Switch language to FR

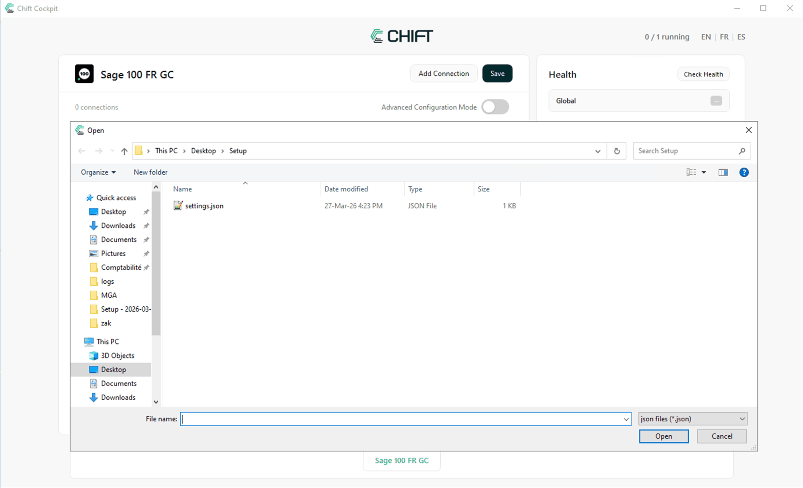pyautogui.click(x=724, y=37)
